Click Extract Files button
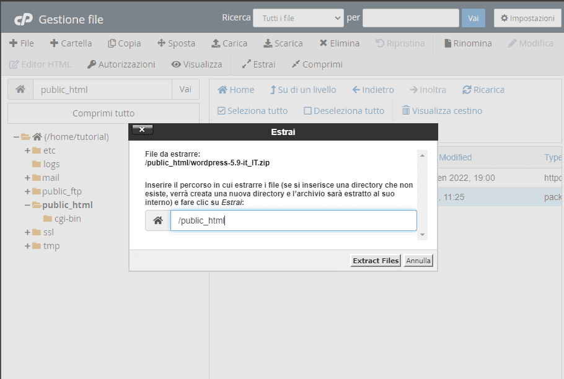 click(376, 261)
